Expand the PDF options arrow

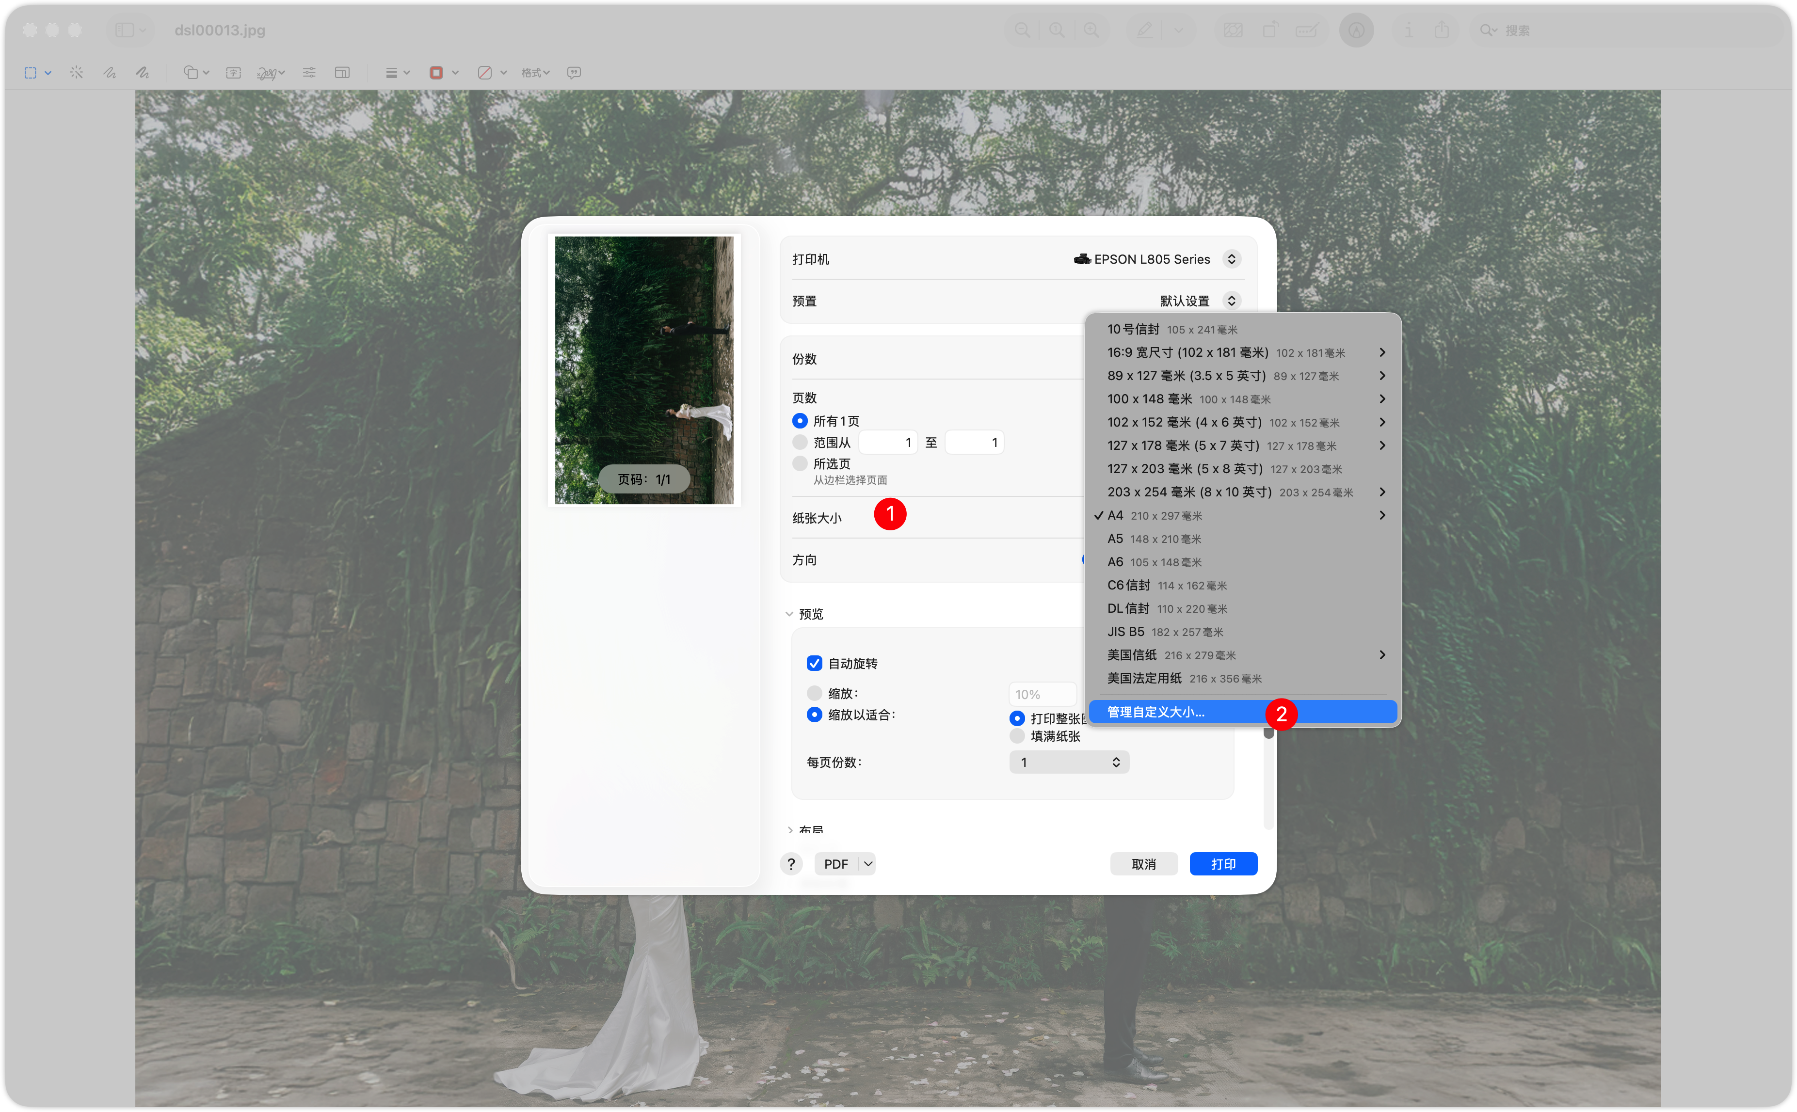point(868,864)
